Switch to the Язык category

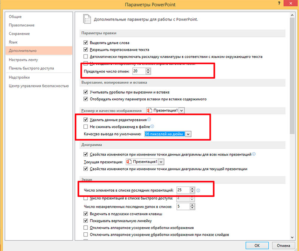[x=13, y=42]
